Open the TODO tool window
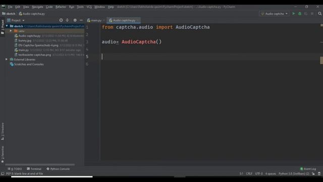The width and height of the screenshot is (323, 182). tap(15, 169)
